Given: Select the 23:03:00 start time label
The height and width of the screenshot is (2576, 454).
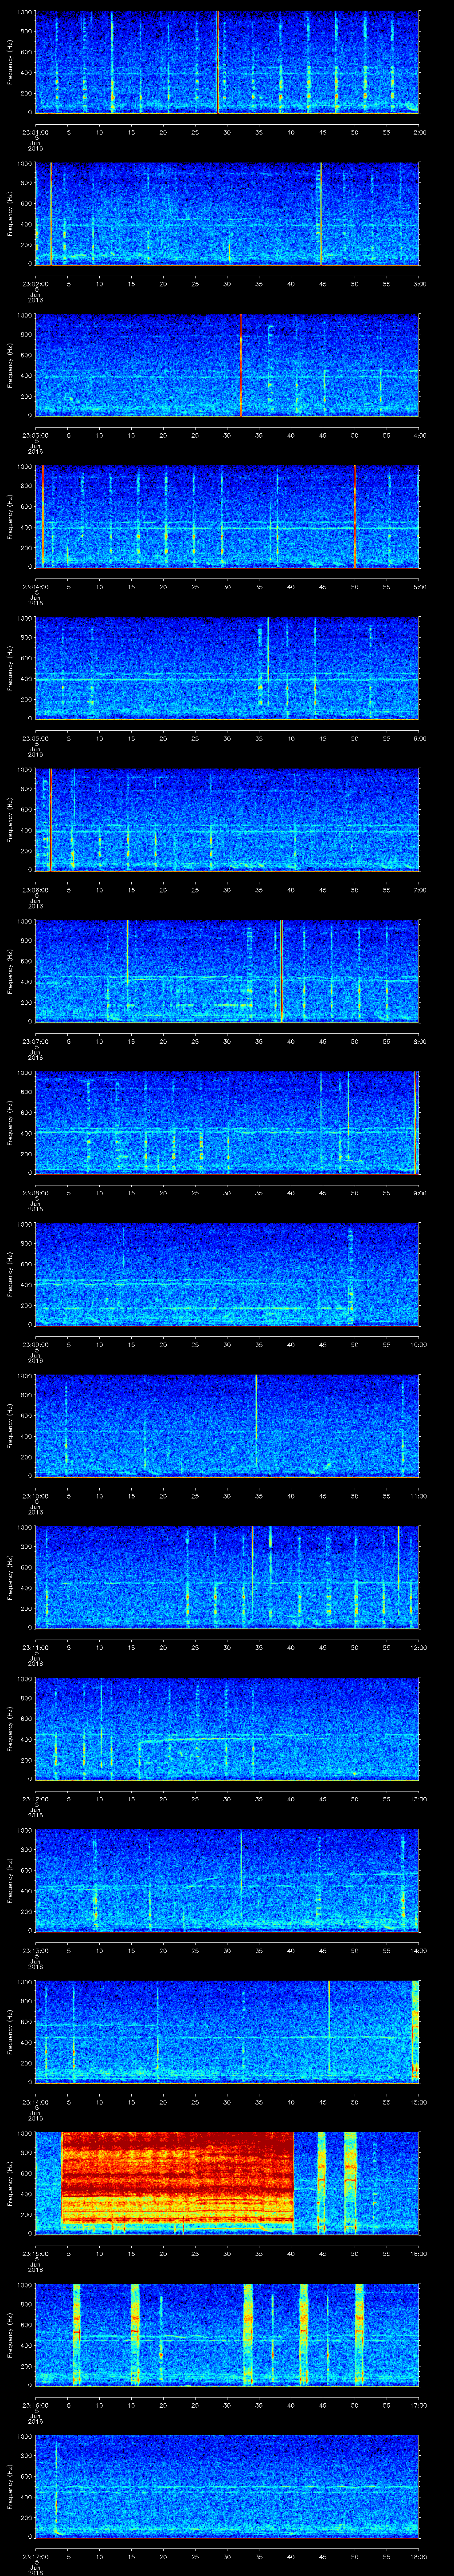Looking at the screenshot, I should (x=35, y=435).
